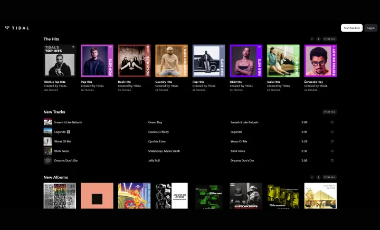Click the Dreams Don't Die track artwork
Image resolution: width=380 pixels, height=230 pixels.
click(47, 160)
